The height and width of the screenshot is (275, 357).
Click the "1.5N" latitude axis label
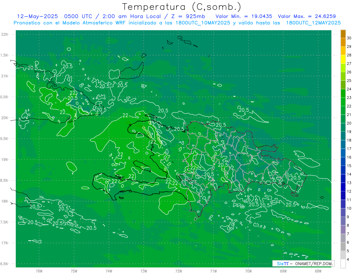(x=5, y=55)
